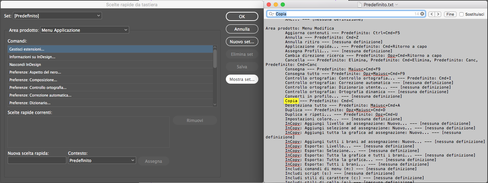Click 'Cambia direzione ricerca' line
Image resolution: width=488 pixels, height=183 pixels.
tap(363, 55)
